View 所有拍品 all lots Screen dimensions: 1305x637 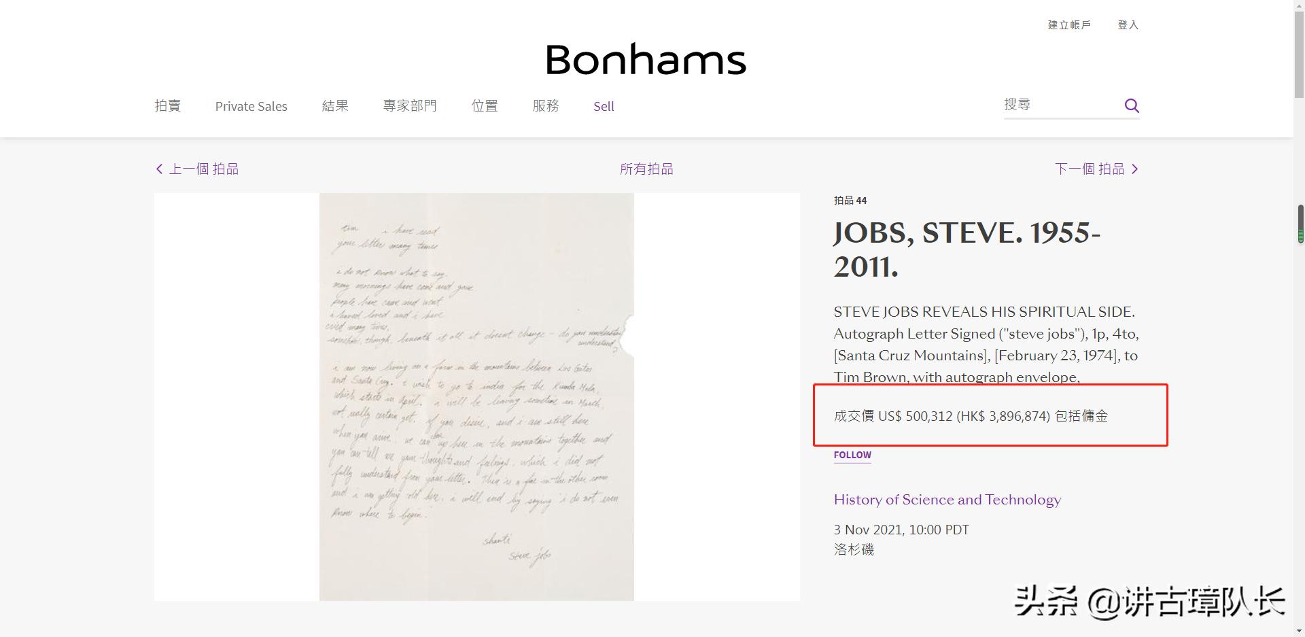pyautogui.click(x=646, y=169)
